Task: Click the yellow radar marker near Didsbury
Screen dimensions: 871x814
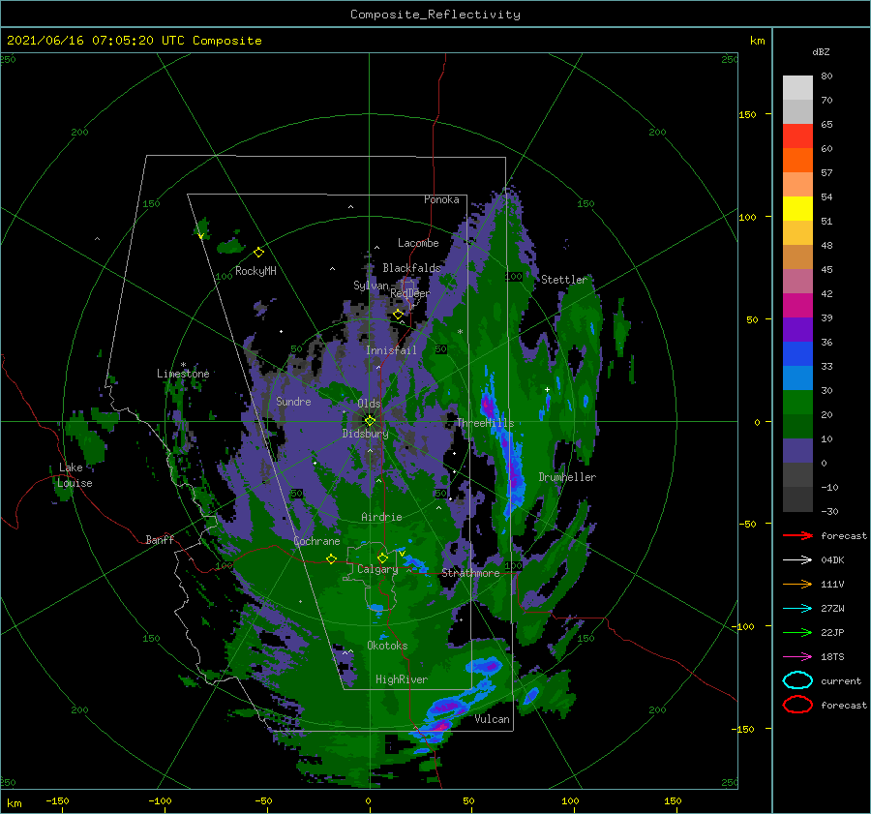Action: pyautogui.click(x=370, y=421)
